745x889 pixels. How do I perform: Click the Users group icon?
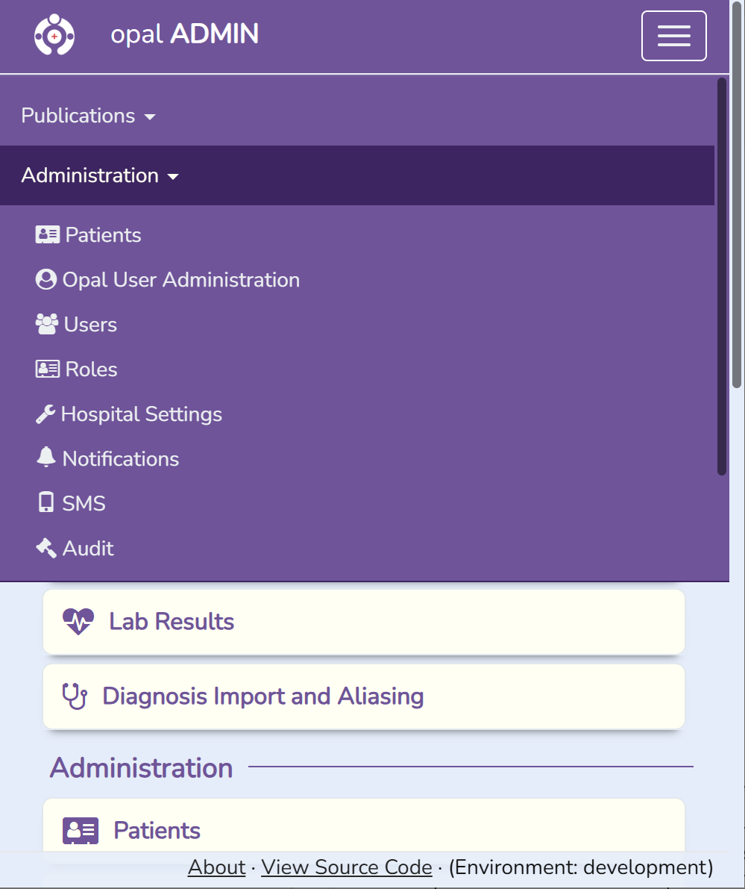[x=47, y=324]
